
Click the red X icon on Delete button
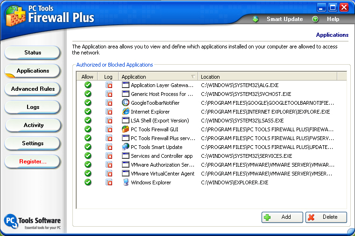point(311,217)
